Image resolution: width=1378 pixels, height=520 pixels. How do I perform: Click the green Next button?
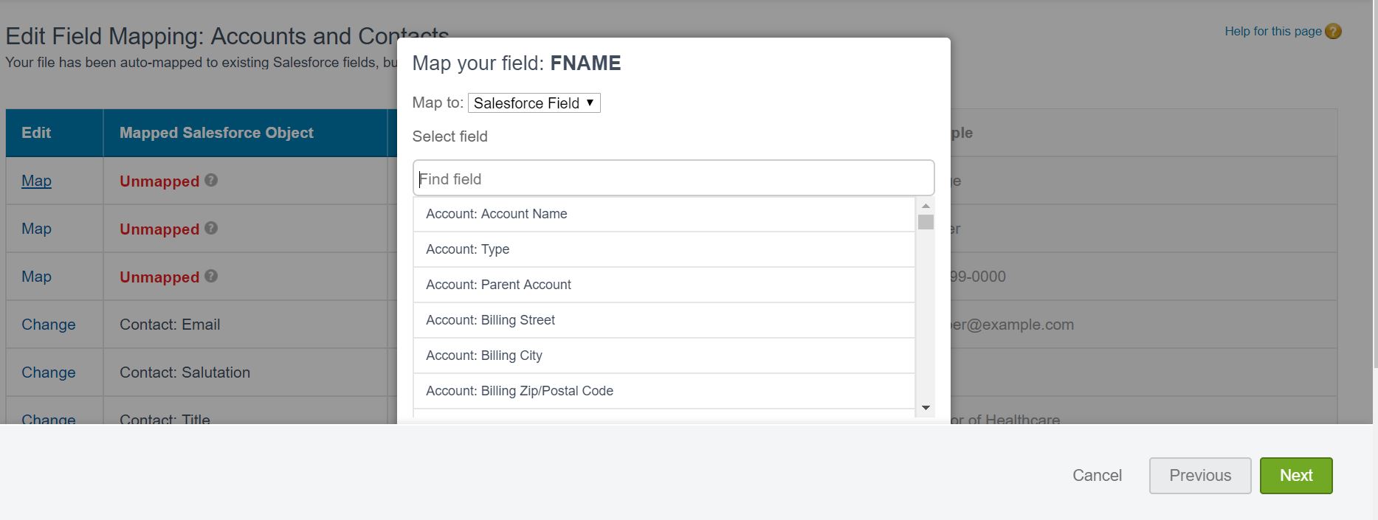[1295, 476]
